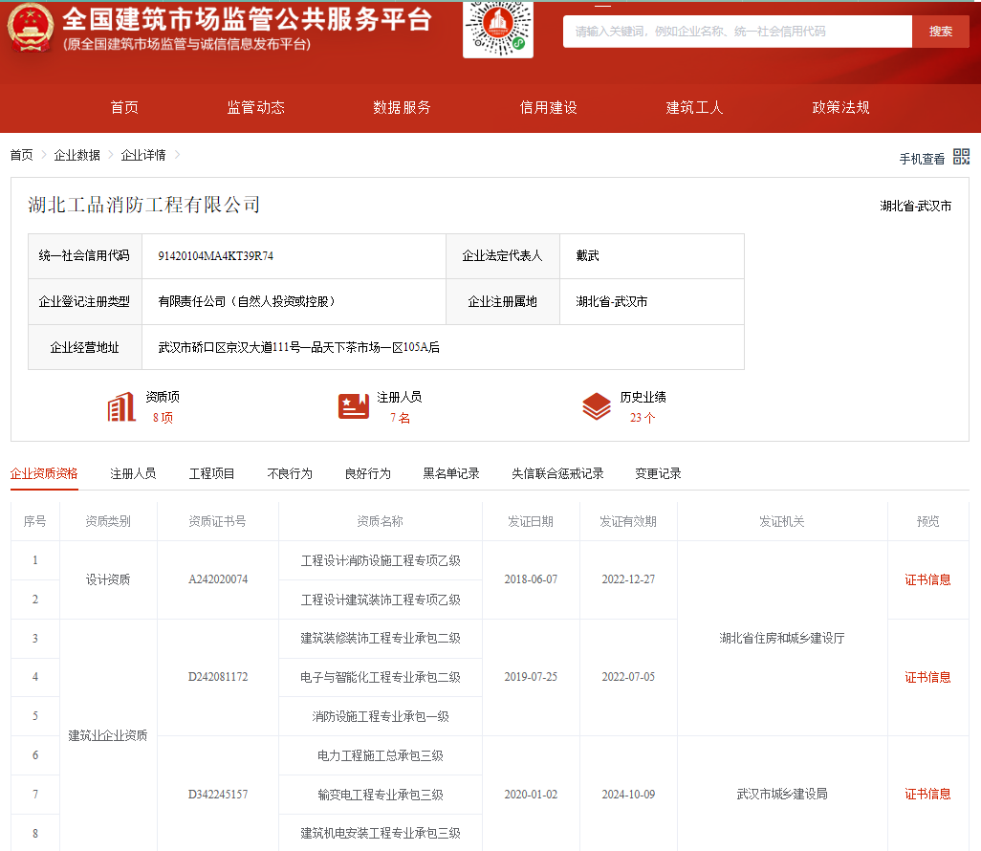Click the 手机查看 link
The height and width of the screenshot is (851, 981).
pyautogui.click(x=922, y=159)
